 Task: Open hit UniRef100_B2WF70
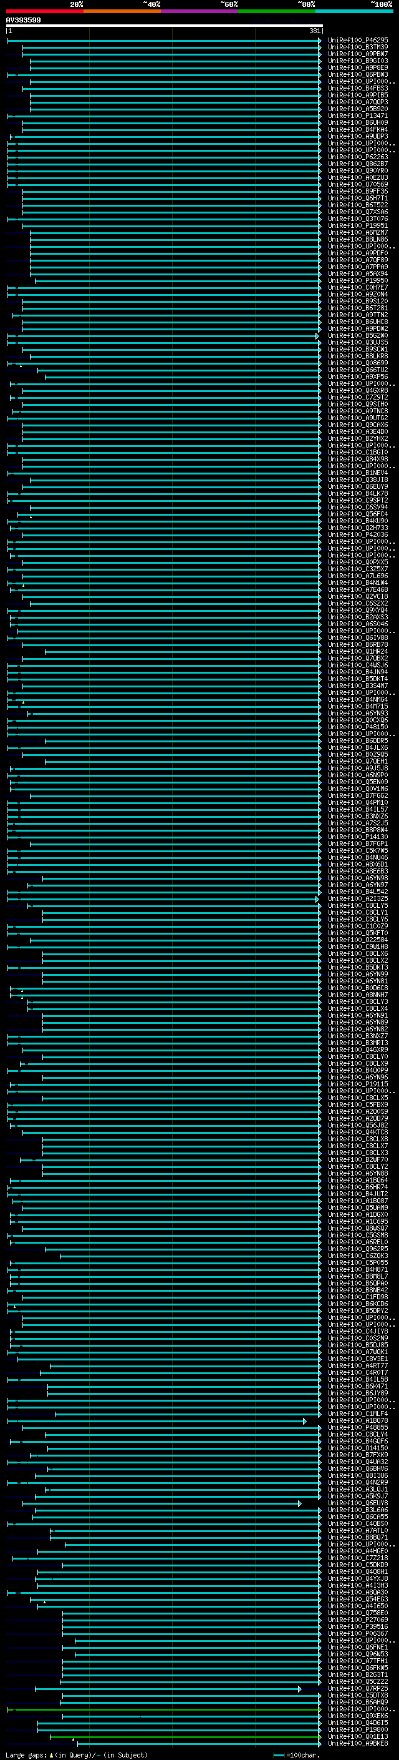358,1159
